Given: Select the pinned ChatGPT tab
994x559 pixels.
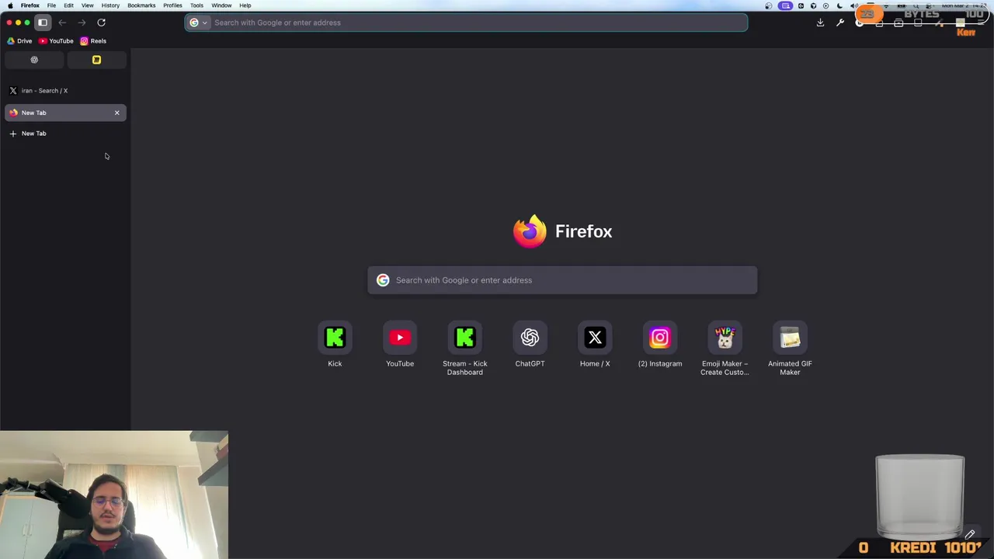Looking at the screenshot, I should click(x=34, y=60).
